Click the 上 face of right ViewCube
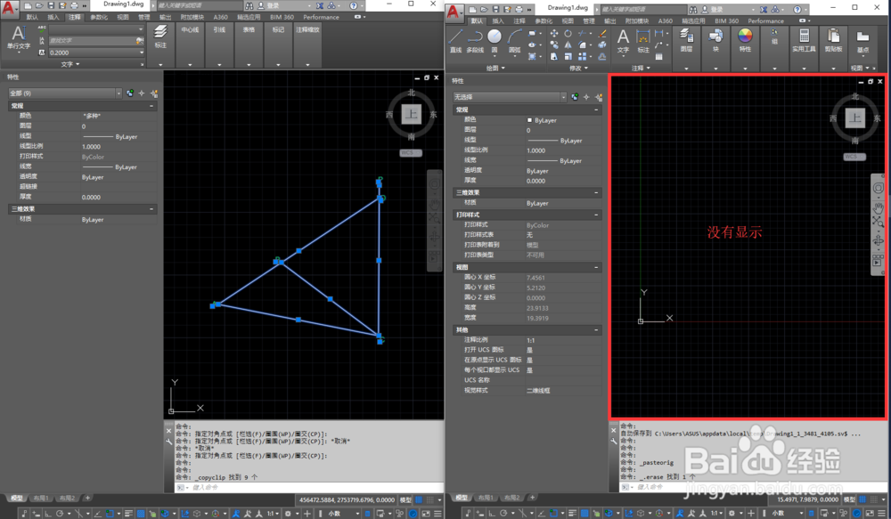 point(855,118)
